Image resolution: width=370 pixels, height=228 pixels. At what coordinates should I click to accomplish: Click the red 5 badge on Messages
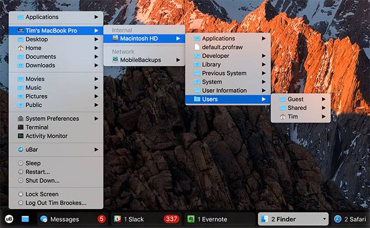coord(102,219)
